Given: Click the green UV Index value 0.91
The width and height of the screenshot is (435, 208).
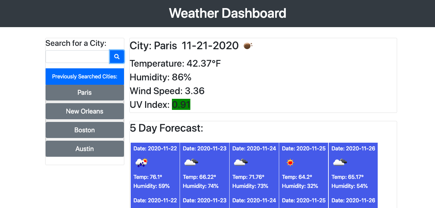Looking at the screenshot, I should (x=181, y=104).
